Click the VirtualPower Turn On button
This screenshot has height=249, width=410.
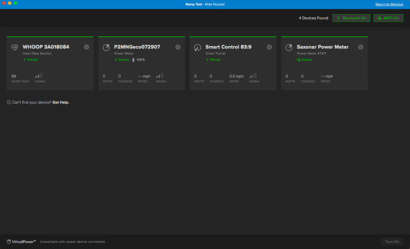pyautogui.click(x=392, y=242)
